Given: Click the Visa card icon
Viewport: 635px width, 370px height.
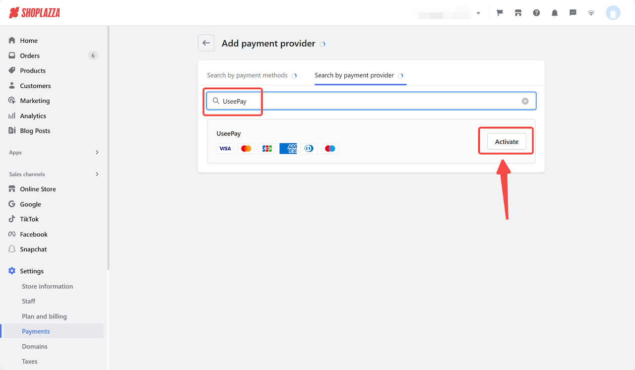Looking at the screenshot, I should coord(225,148).
